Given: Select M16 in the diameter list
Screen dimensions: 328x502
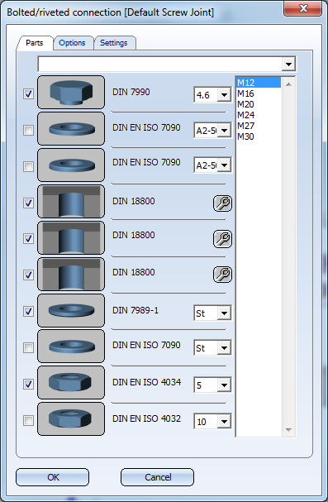Looking at the screenshot, I should point(259,93).
